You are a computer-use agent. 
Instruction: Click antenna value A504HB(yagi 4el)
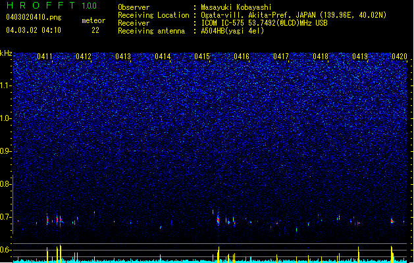tap(232, 31)
